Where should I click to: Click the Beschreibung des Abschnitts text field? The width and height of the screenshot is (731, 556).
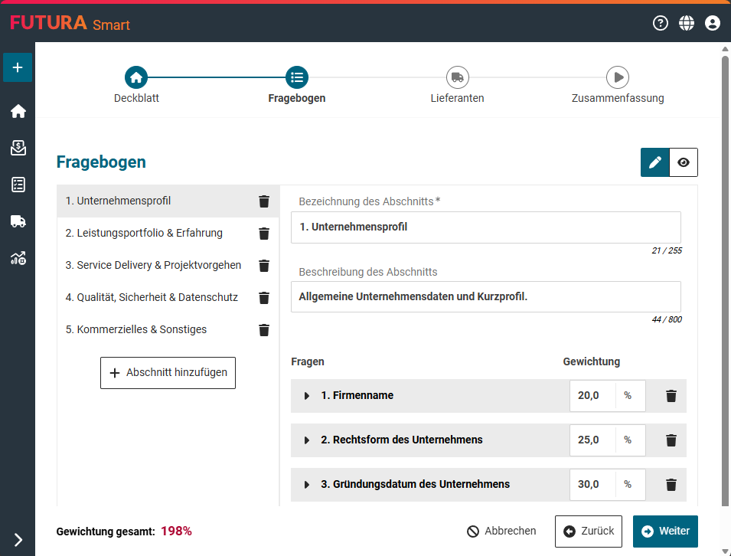(x=485, y=296)
